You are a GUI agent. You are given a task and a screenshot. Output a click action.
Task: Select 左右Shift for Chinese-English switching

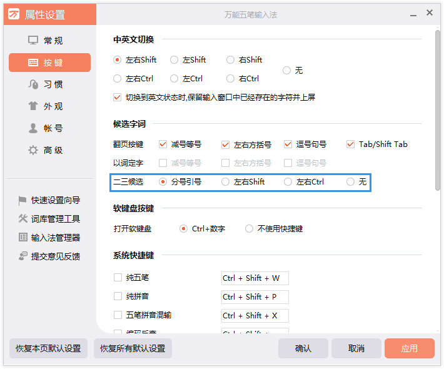pos(117,60)
